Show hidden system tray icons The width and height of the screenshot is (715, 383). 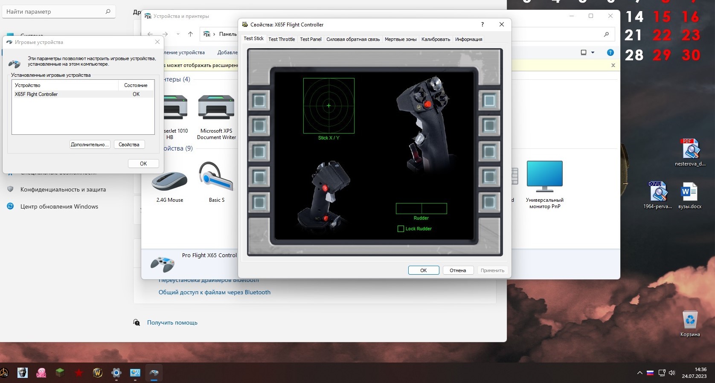click(639, 373)
